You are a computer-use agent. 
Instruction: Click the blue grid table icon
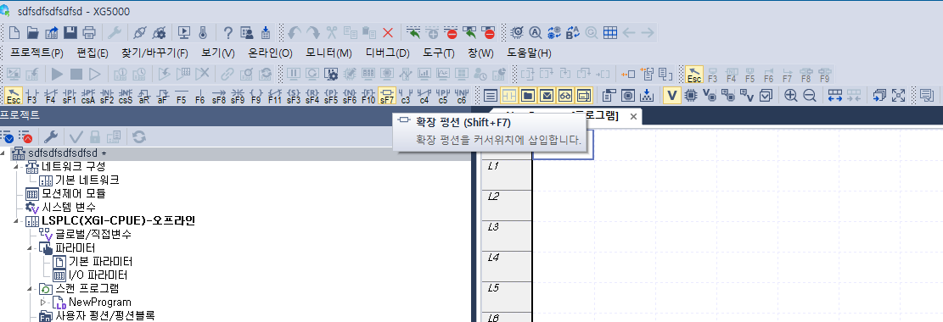click(609, 32)
